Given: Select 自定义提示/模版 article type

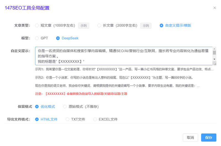Looking at the screenshot, I should coord(175,25).
